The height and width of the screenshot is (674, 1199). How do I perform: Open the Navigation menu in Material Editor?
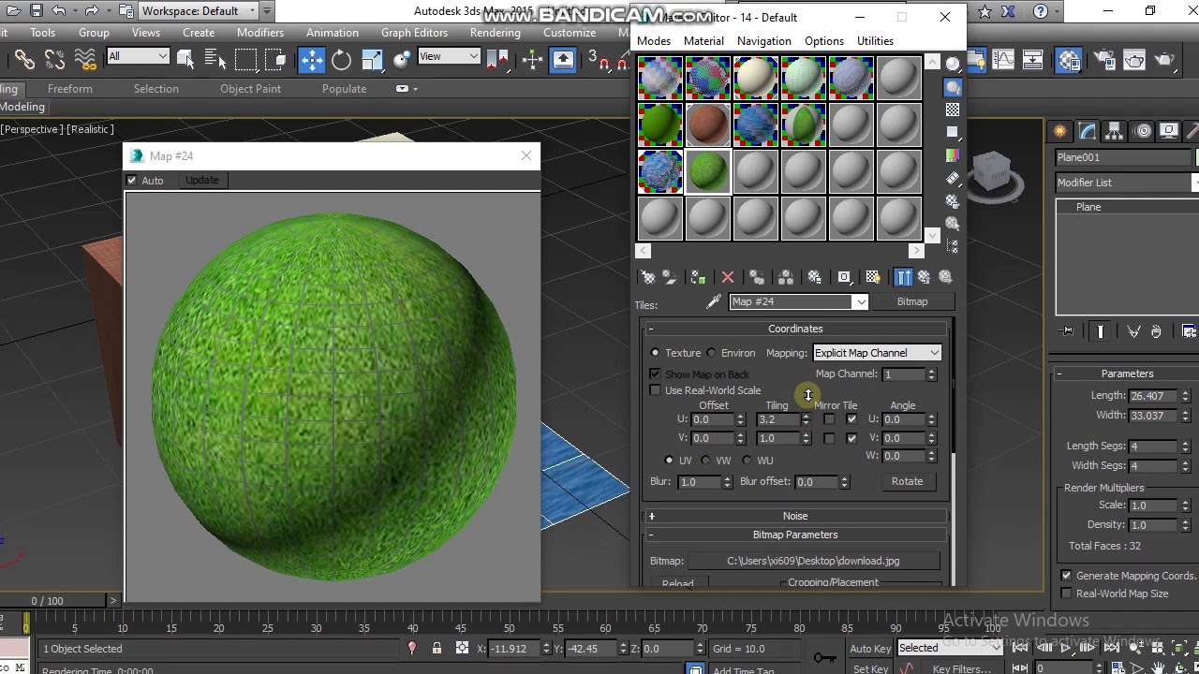(x=764, y=41)
